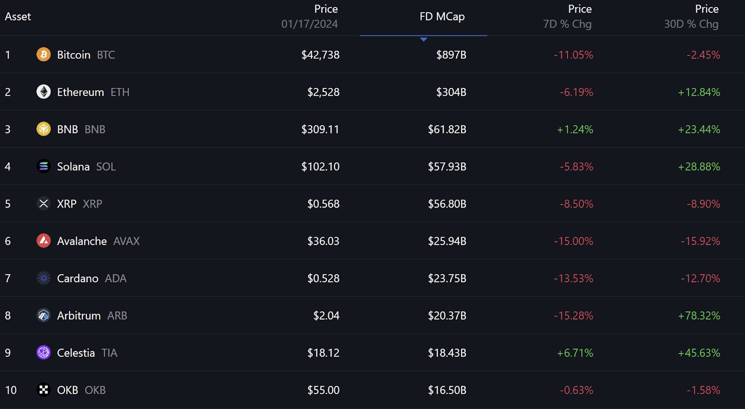This screenshot has width=745, height=409.
Task: Click the +45.63% thirty-day change
Action: click(x=699, y=353)
